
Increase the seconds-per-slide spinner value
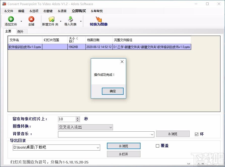coord(78,118)
